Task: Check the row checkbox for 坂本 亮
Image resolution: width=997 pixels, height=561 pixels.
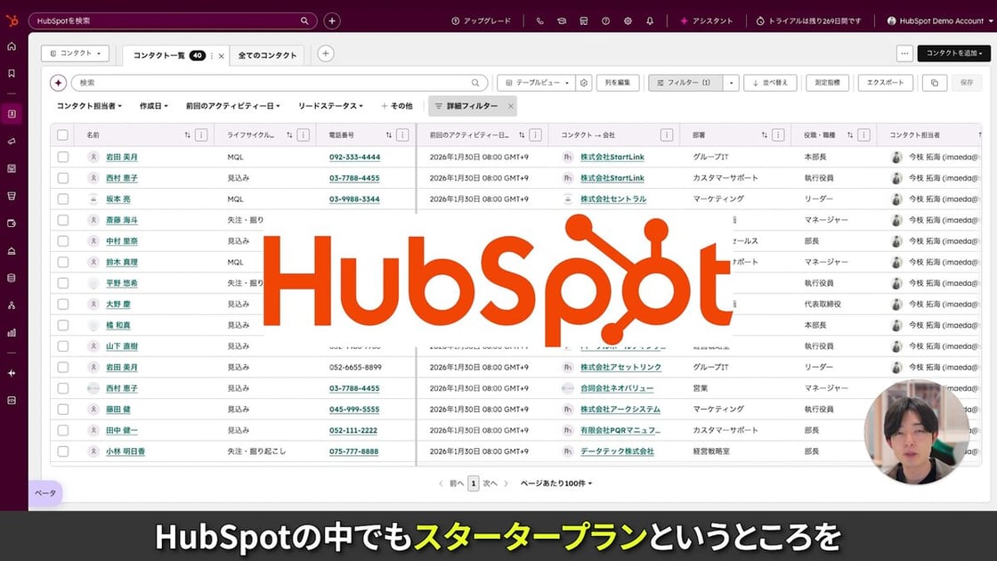Action: point(61,199)
